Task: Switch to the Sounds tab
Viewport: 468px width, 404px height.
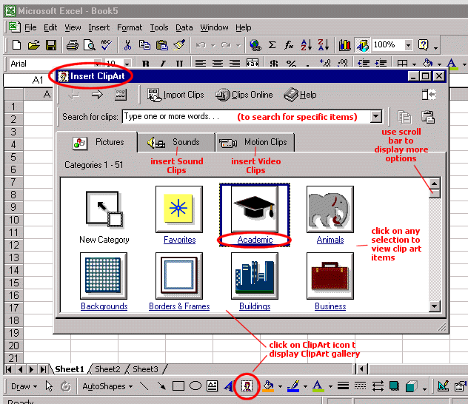Action: tap(174, 142)
